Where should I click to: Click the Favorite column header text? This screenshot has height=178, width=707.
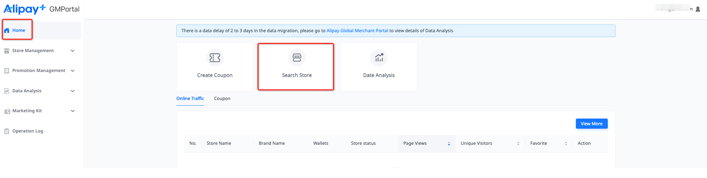pyautogui.click(x=538, y=143)
